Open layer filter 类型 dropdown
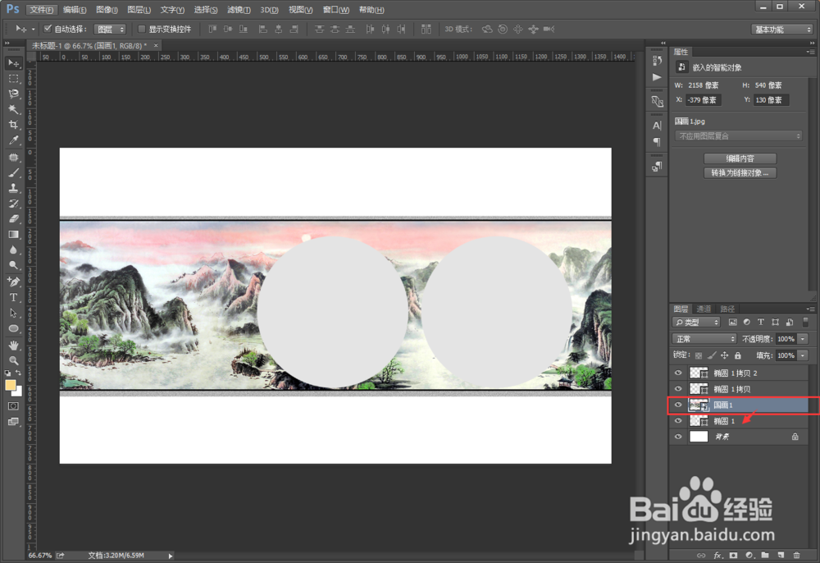 [696, 323]
